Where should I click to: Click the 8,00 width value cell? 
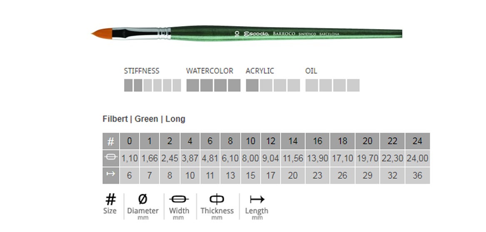pyautogui.click(x=250, y=158)
